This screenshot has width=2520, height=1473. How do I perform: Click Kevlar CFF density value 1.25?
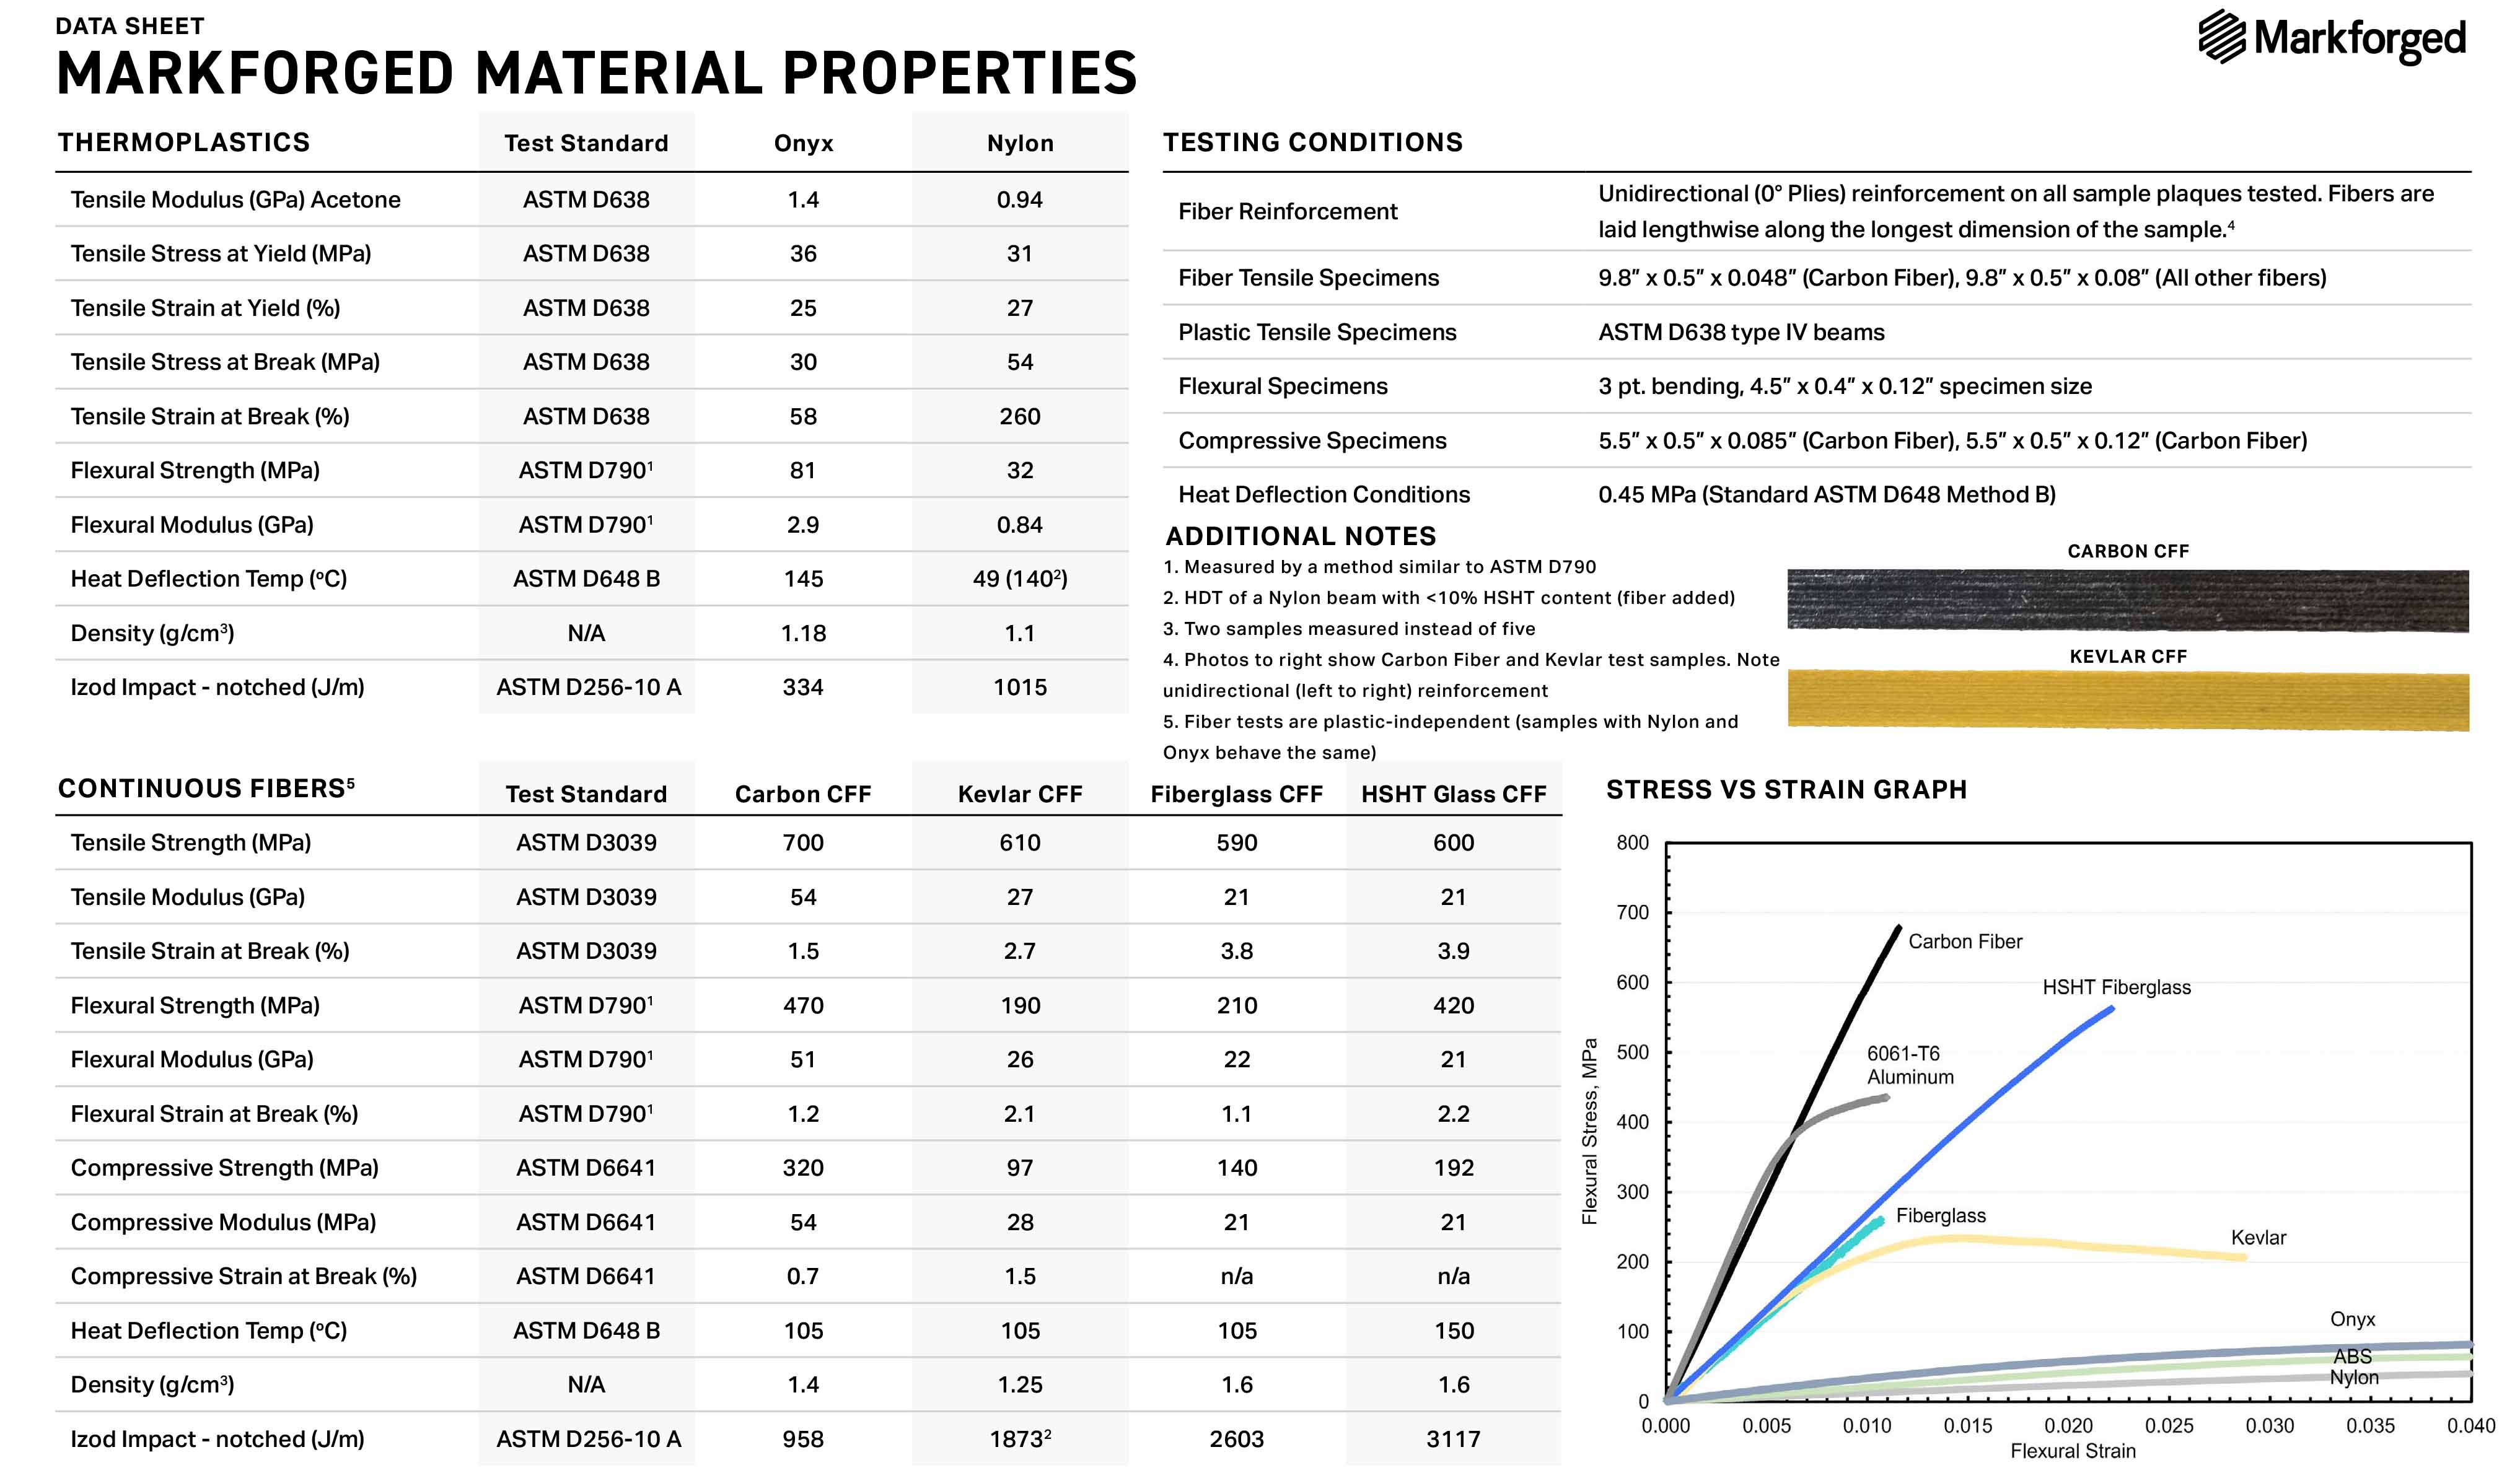tap(1020, 1385)
